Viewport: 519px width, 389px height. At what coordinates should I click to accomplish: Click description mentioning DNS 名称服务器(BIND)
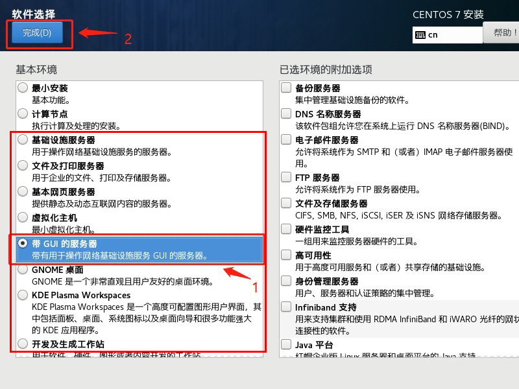403,126
